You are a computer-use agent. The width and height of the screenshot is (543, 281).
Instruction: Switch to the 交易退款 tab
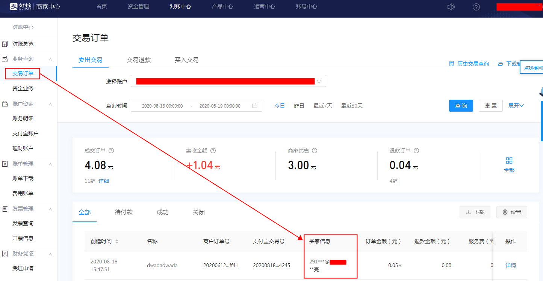[139, 60]
